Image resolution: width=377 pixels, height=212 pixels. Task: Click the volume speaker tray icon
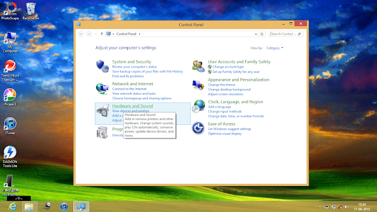click(x=346, y=207)
